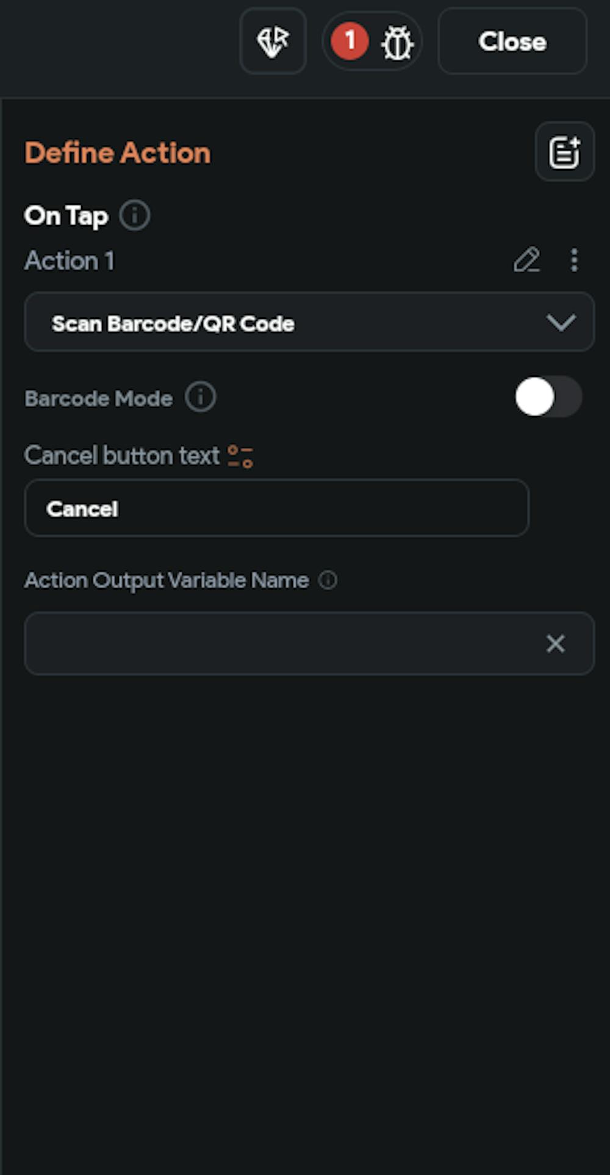Screen dimensions: 610x1175
Task: Click the red issues badge showing 1
Action: [x=350, y=41]
